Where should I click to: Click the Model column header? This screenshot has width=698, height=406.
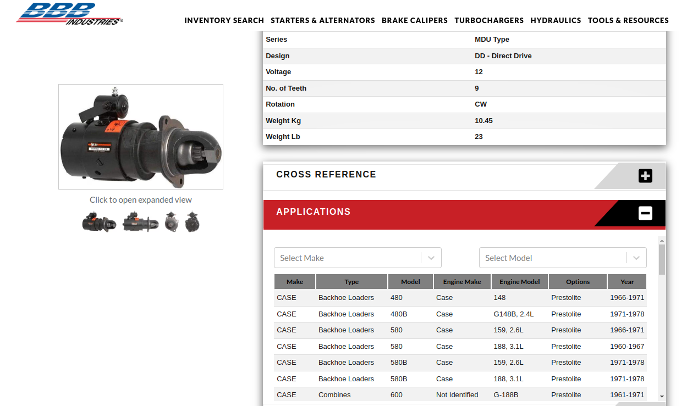click(410, 282)
